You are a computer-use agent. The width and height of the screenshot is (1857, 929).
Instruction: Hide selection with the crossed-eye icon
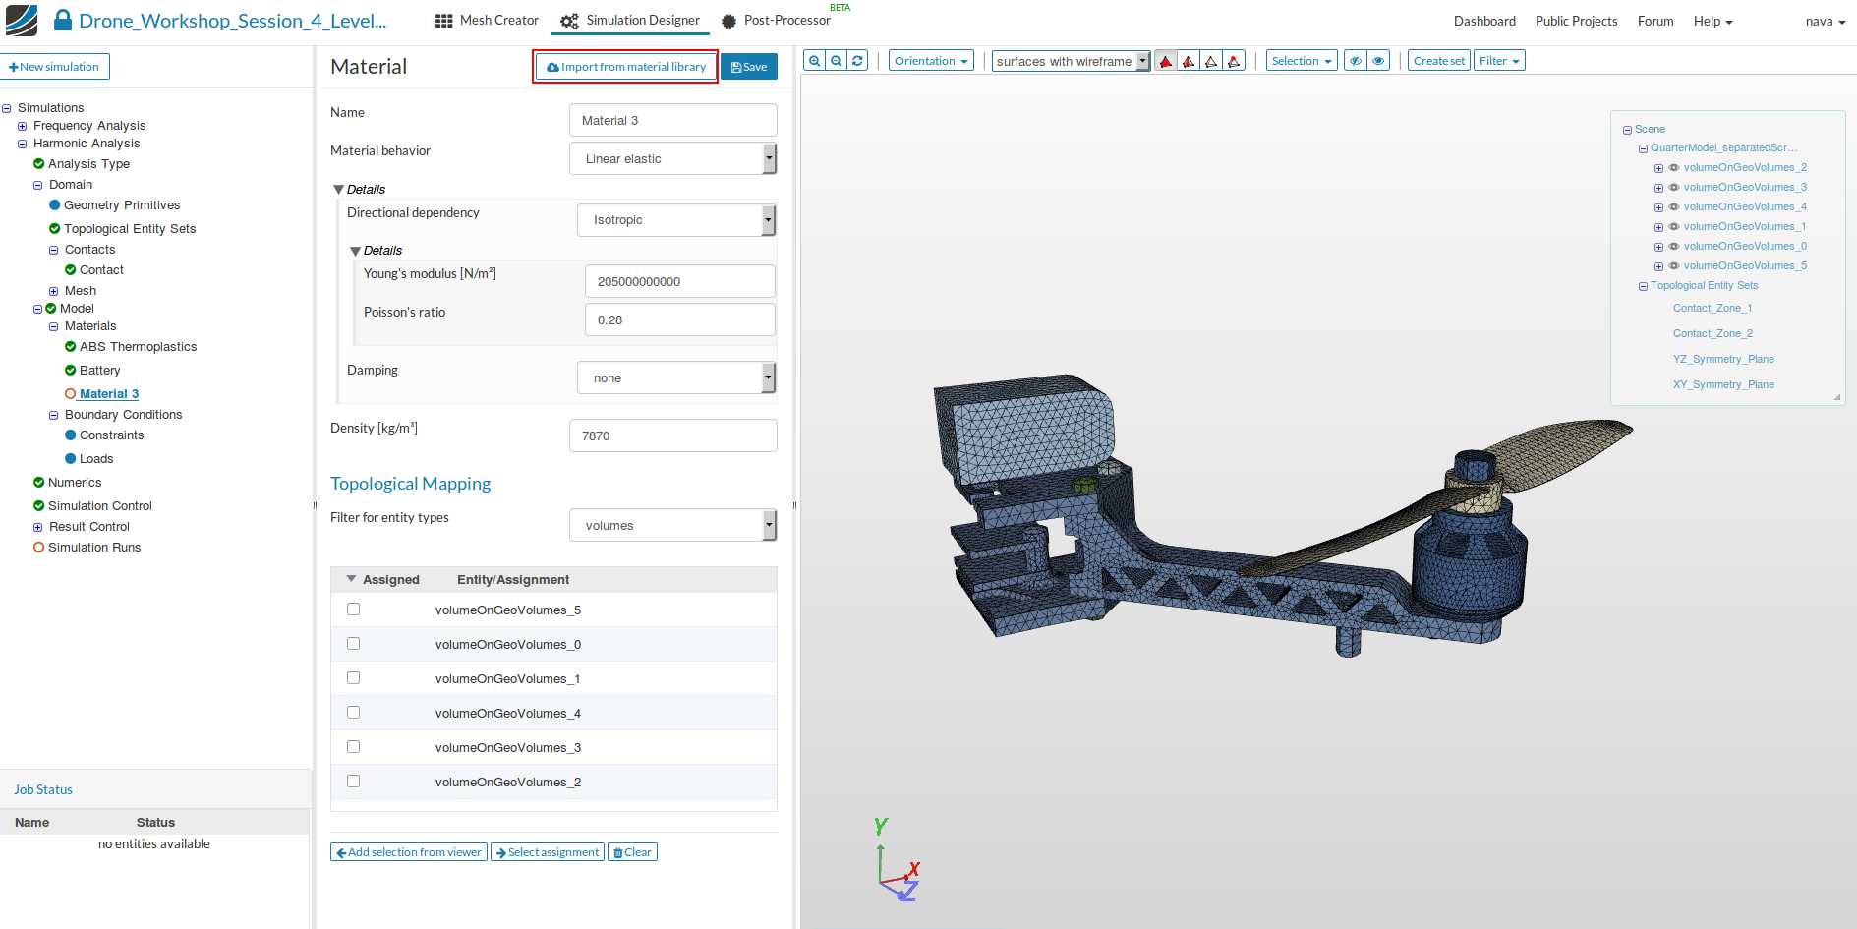pos(1356,61)
